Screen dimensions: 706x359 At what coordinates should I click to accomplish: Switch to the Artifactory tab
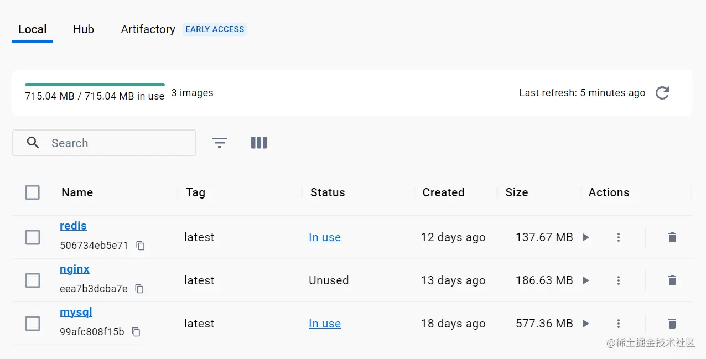[148, 29]
